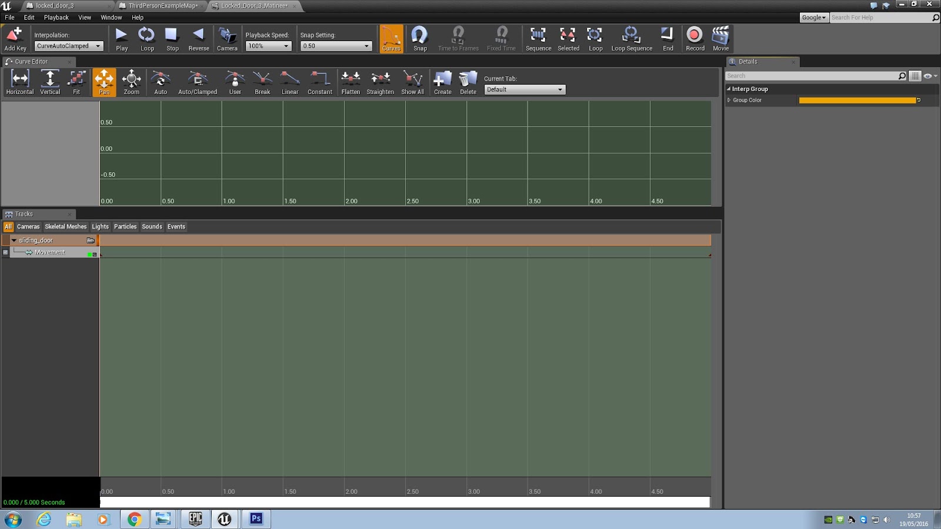Start Record with the red button
Screen dimensions: 941x529
pos(695,39)
